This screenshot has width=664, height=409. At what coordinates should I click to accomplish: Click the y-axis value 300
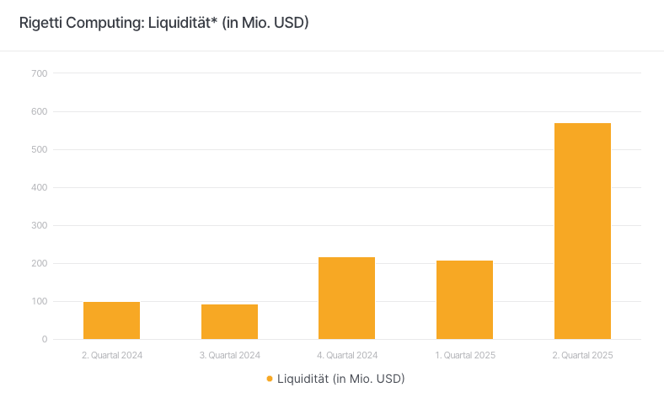[39, 225]
